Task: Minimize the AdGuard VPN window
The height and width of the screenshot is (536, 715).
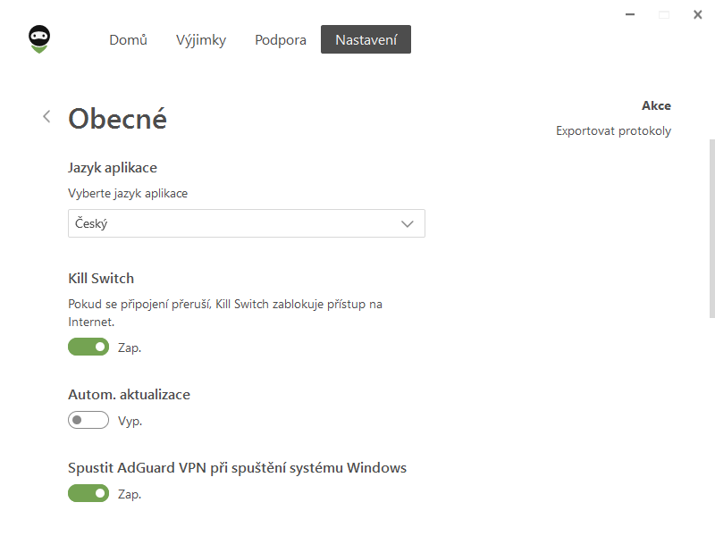Action: tap(630, 14)
